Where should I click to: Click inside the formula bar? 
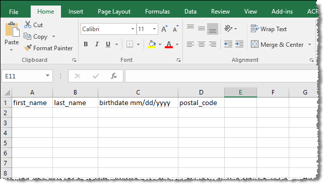click(x=221, y=76)
